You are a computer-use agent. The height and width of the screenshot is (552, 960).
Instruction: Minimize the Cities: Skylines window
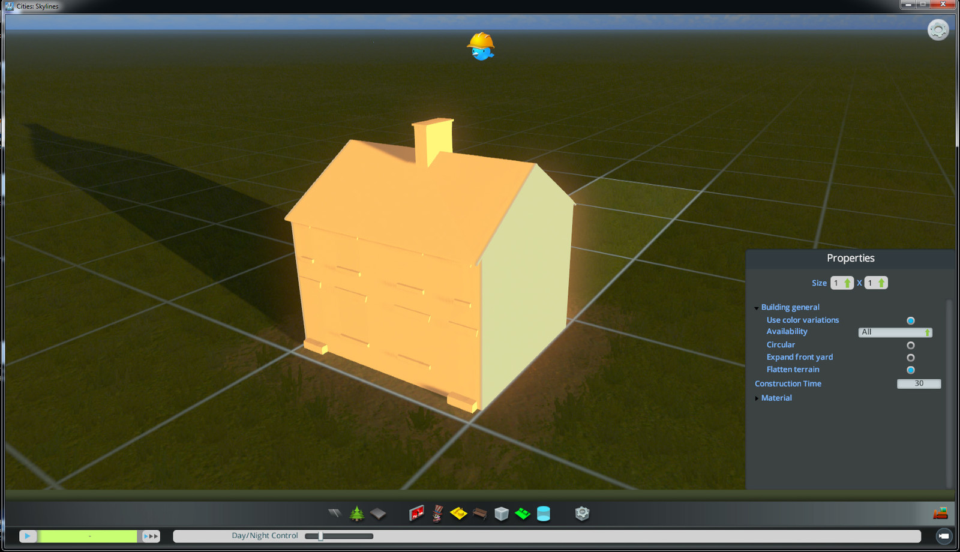908,4
